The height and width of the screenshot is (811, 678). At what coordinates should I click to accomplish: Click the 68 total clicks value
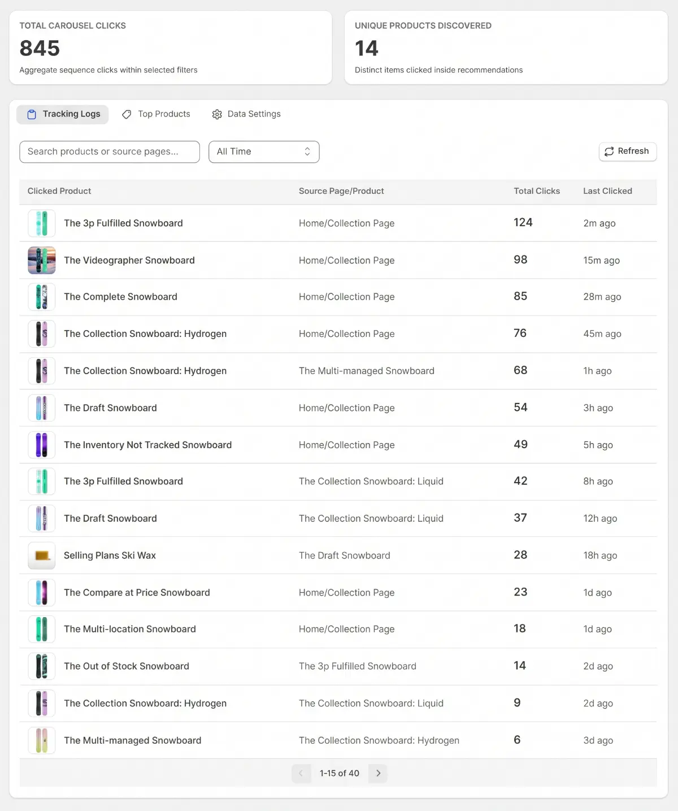[x=520, y=370]
